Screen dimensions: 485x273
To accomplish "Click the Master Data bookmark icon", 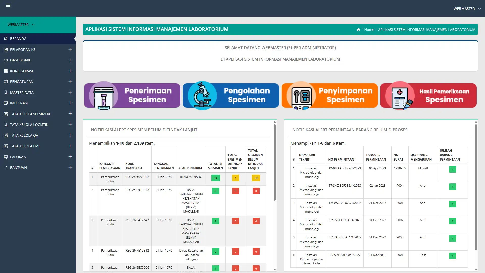I will 6,93.
